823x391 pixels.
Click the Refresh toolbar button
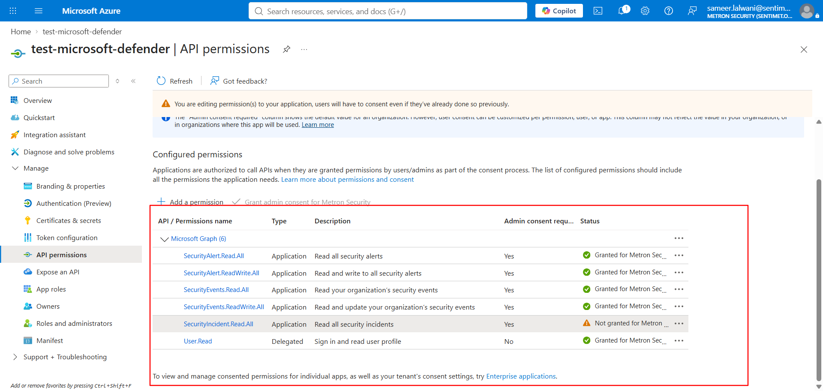click(x=174, y=81)
